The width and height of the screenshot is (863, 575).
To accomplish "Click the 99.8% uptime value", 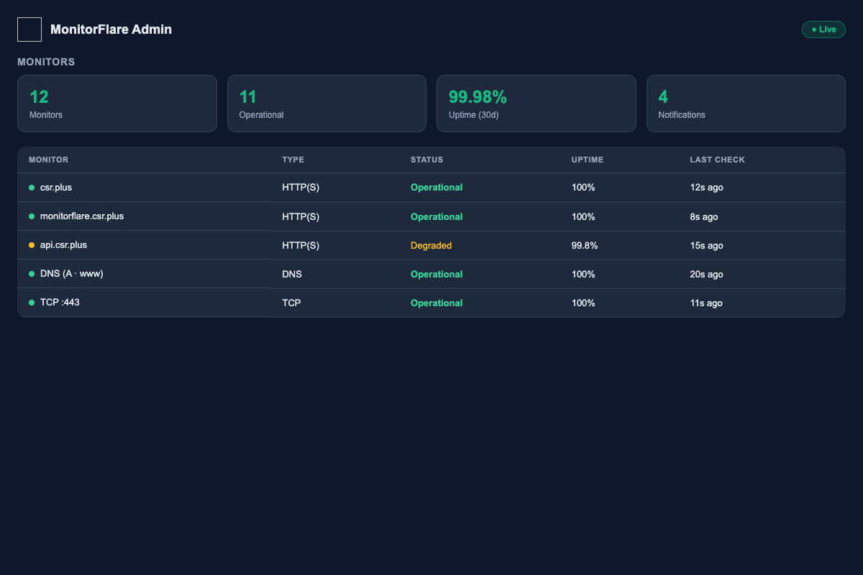I will 585,246.
